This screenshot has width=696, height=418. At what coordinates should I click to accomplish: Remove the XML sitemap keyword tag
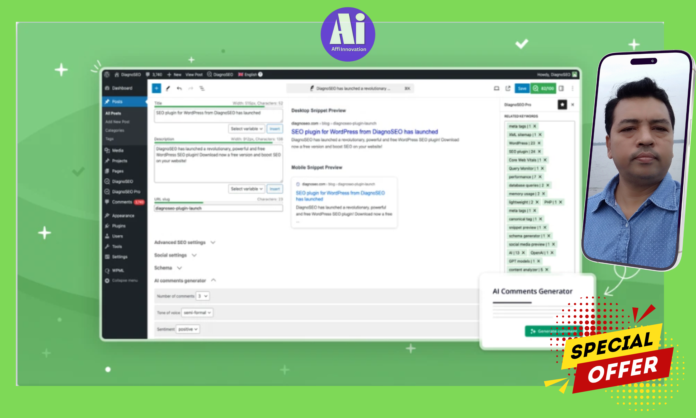tap(540, 135)
